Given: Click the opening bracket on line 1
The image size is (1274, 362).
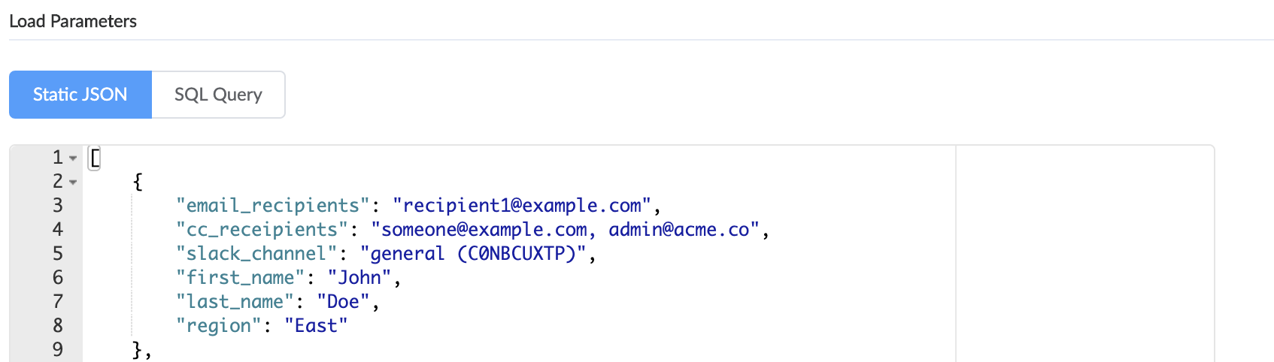Looking at the screenshot, I should (x=95, y=158).
